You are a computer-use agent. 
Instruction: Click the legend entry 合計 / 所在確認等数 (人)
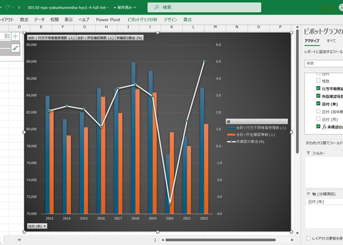click(x=251, y=135)
